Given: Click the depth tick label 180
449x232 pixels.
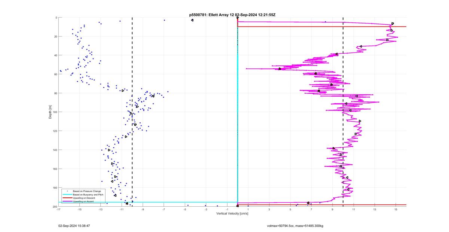Looking at the screenshot, I should tap(54, 188).
